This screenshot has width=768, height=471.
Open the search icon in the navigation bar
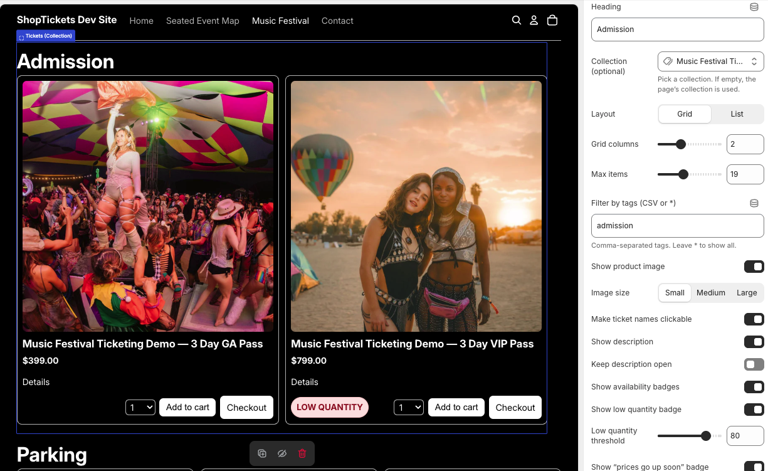(x=516, y=20)
